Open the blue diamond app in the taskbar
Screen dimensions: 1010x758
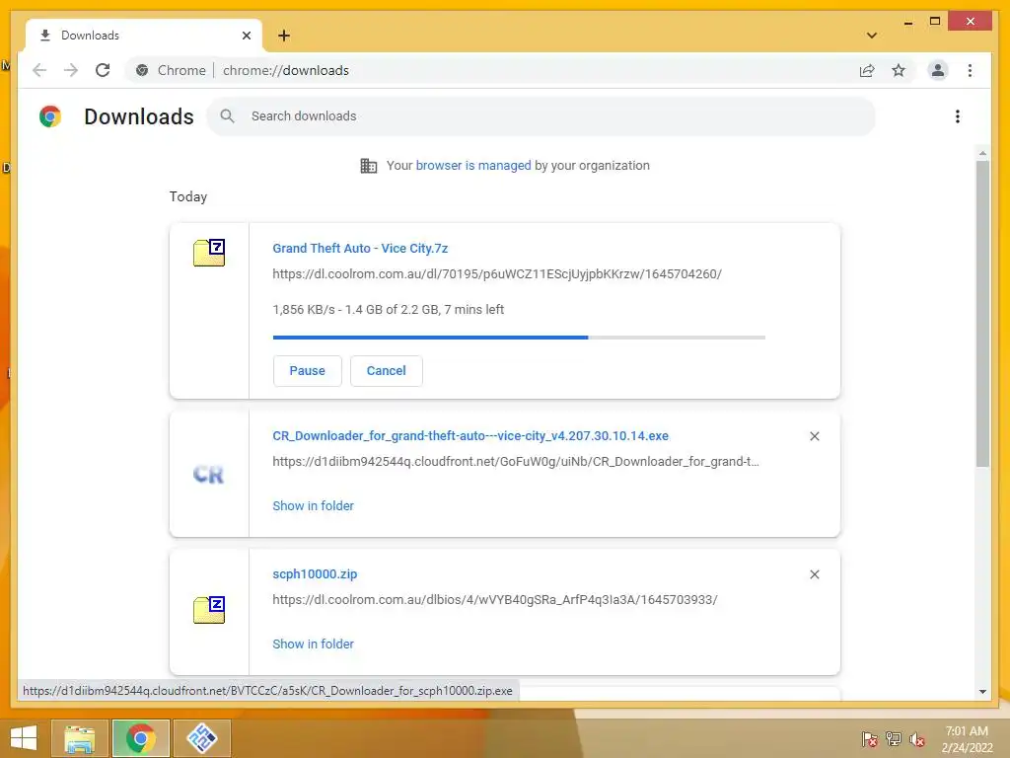pos(202,738)
